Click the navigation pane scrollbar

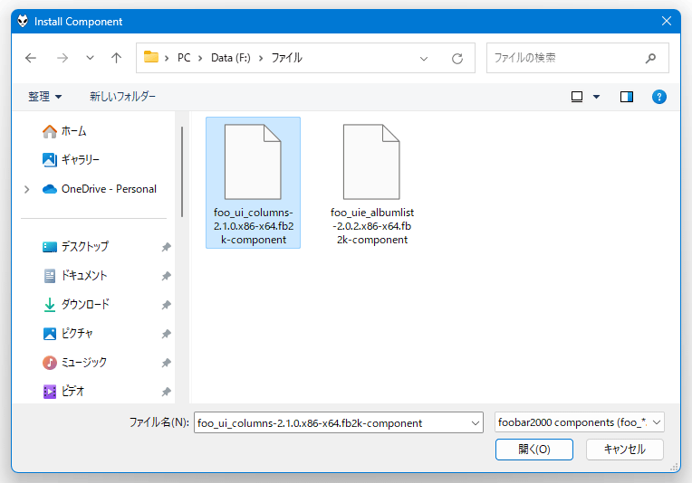pyautogui.click(x=182, y=172)
